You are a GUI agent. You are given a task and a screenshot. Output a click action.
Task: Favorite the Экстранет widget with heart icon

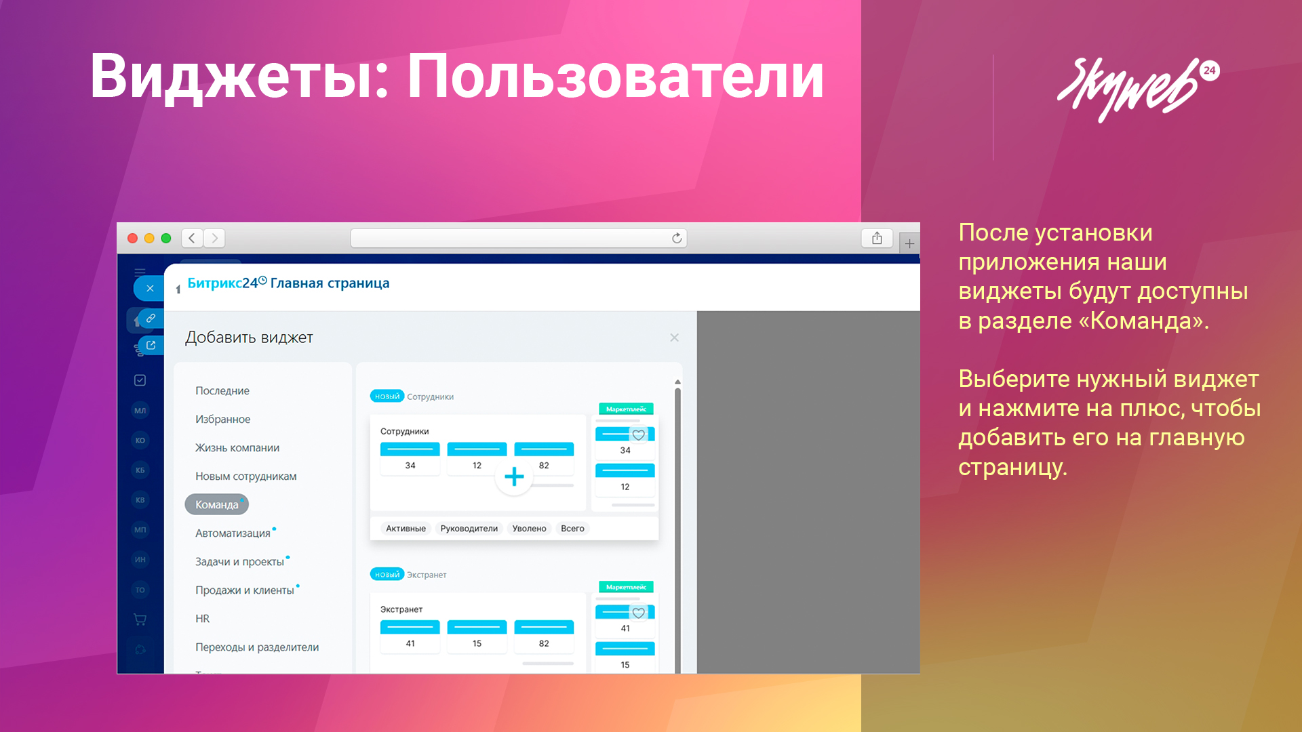click(x=638, y=613)
